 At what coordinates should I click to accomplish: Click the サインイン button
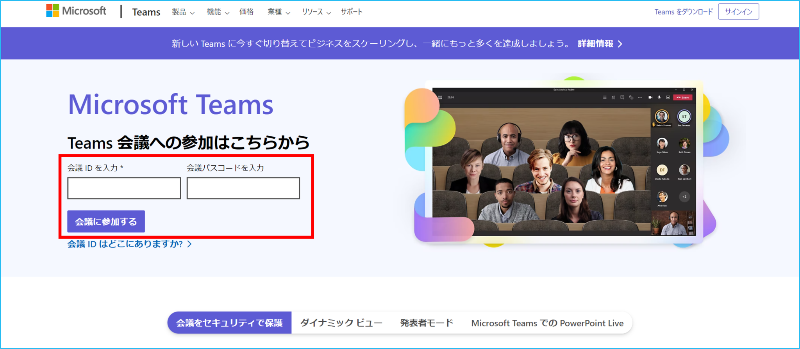[x=738, y=12]
